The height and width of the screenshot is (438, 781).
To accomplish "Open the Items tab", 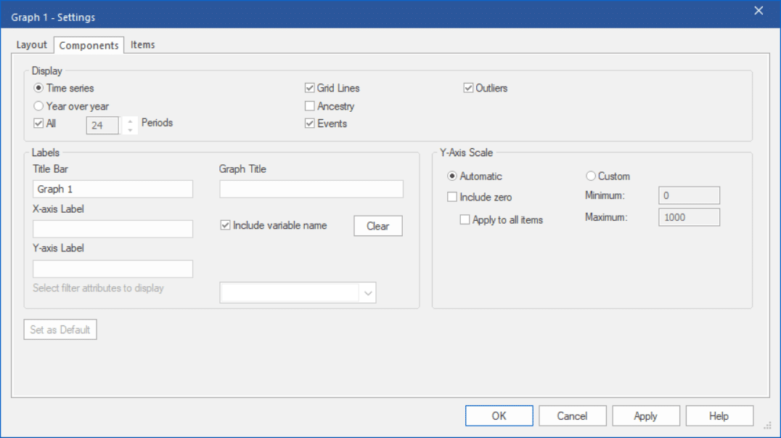I will coord(143,45).
